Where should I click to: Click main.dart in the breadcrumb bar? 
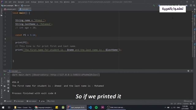click(x=26, y=5)
